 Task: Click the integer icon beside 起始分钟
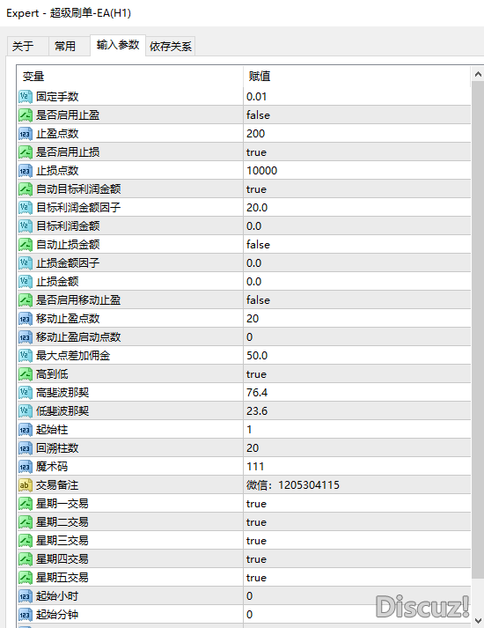[x=26, y=615]
